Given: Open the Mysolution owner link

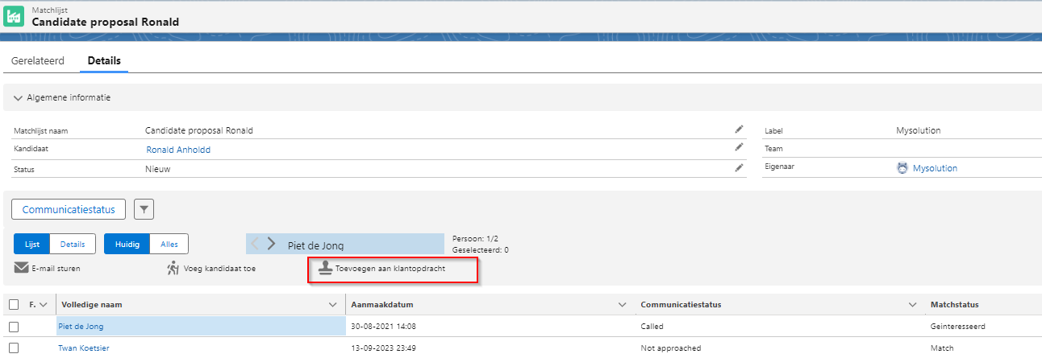Looking at the screenshot, I should tap(935, 169).
